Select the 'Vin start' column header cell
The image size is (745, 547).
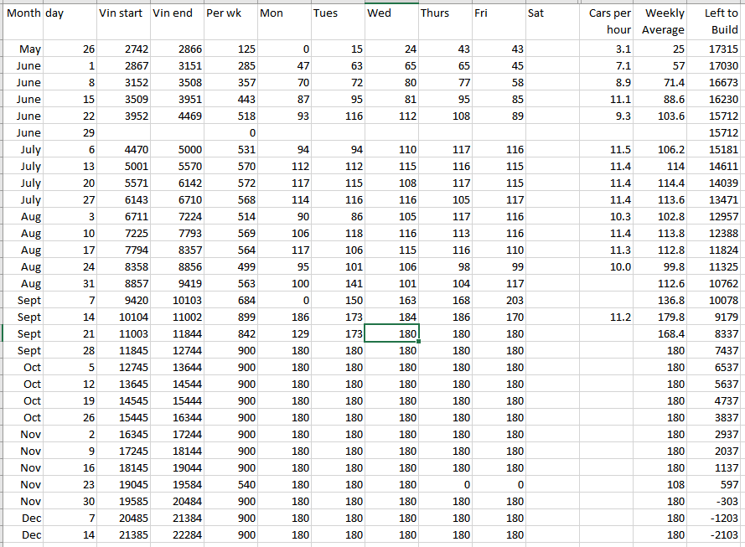tap(122, 14)
